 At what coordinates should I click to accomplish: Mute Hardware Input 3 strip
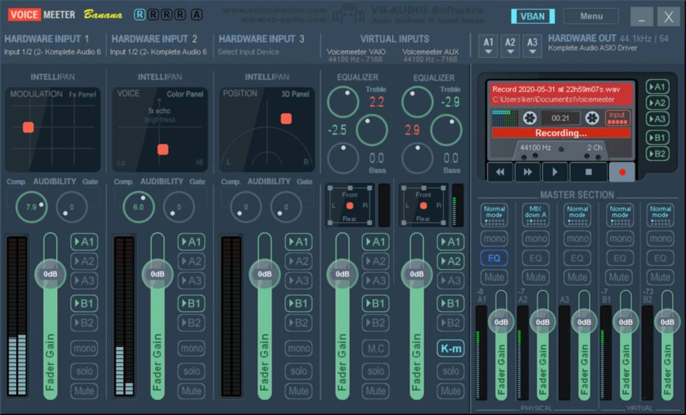(298, 391)
